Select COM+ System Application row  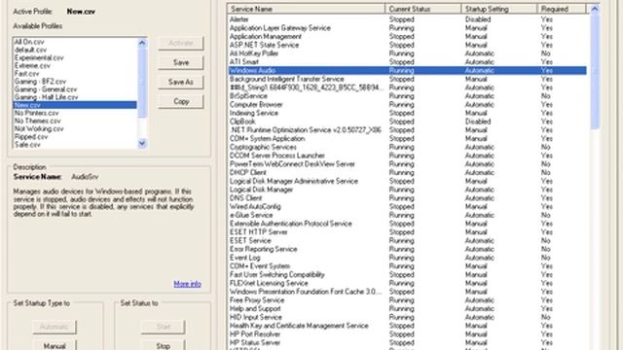(407, 138)
